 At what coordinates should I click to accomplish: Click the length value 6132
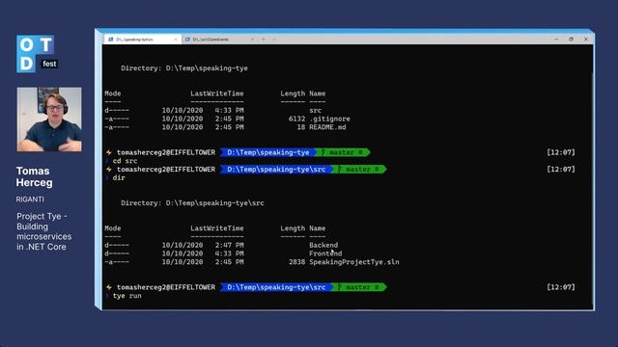[296, 119]
